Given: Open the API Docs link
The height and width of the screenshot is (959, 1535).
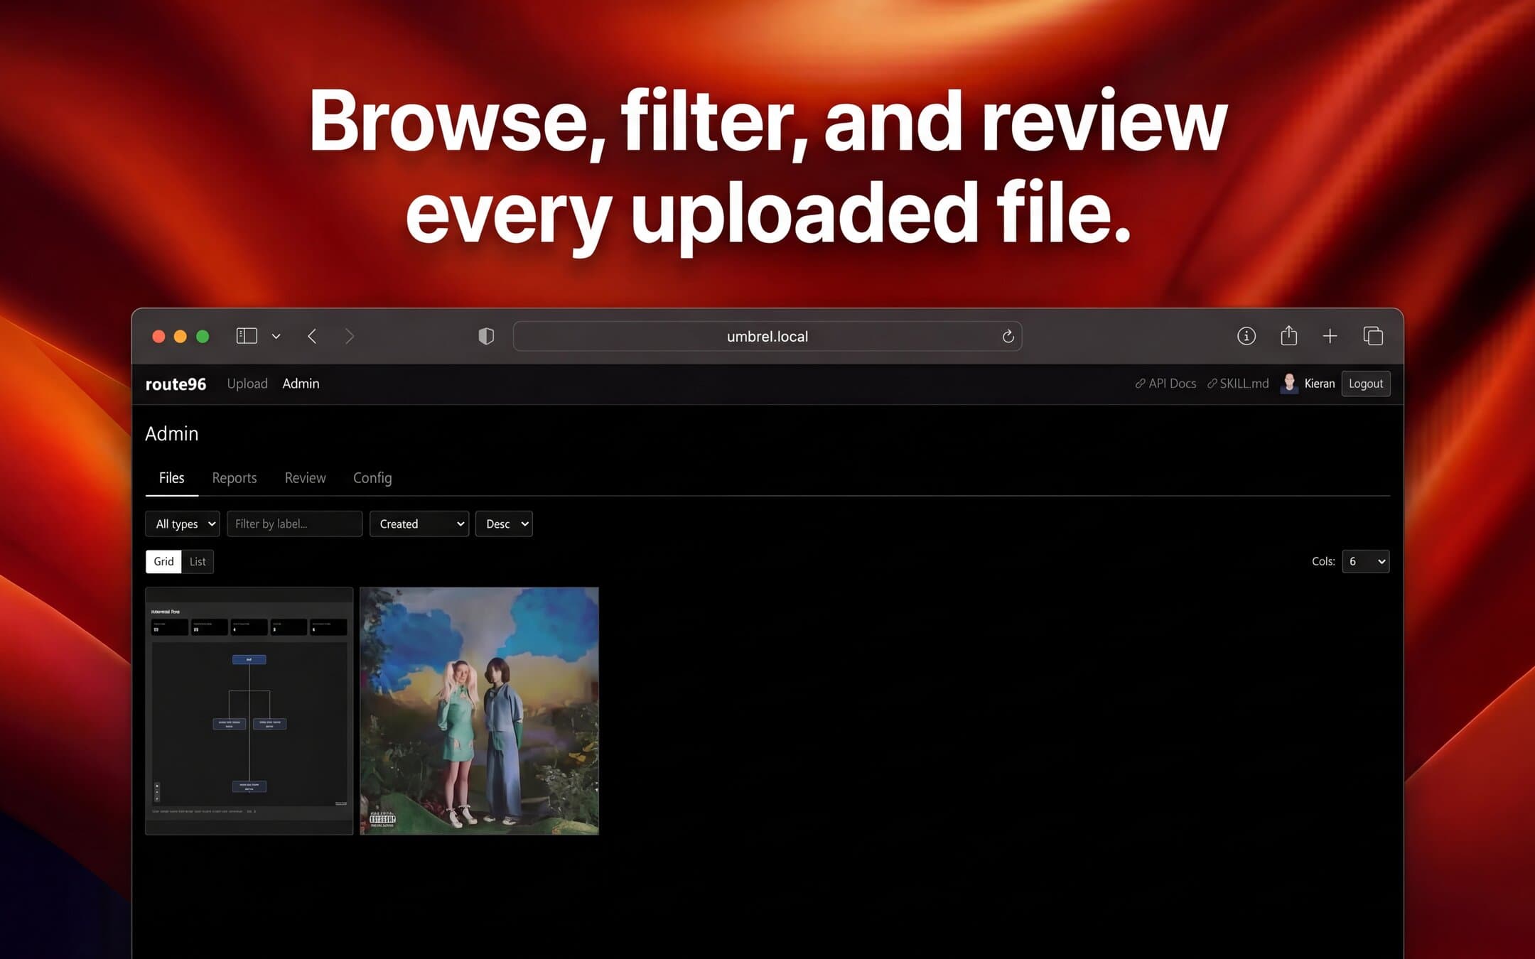Looking at the screenshot, I should pos(1165,384).
